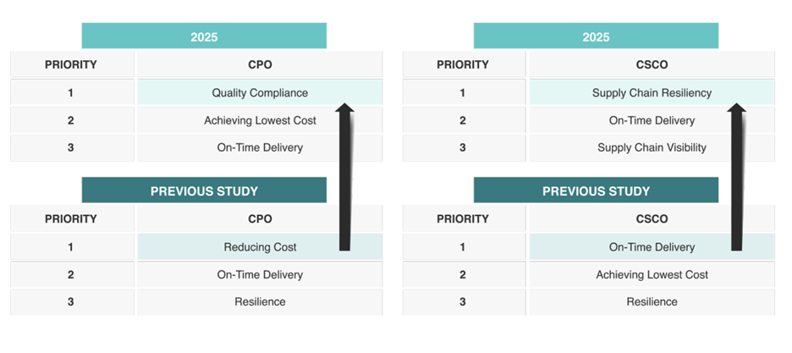Select Achieving Lowest Cost in the 2025 CPO table
792x353 pixels.
pos(260,120)
